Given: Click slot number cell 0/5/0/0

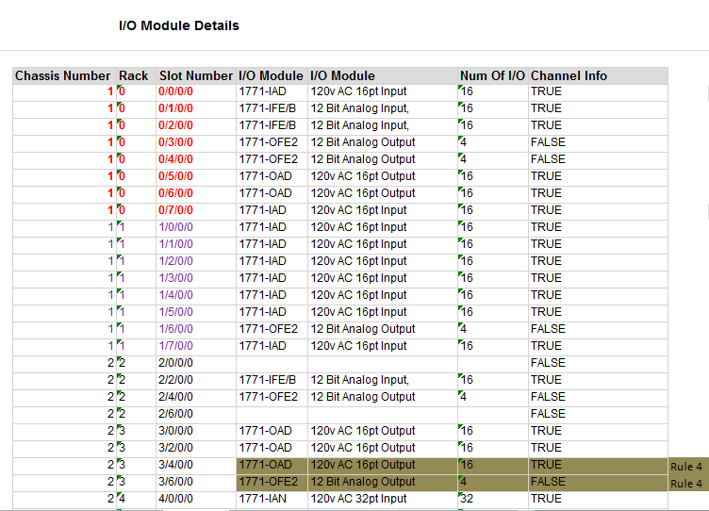Looking at the screenshot, I should tap(196, 176).
